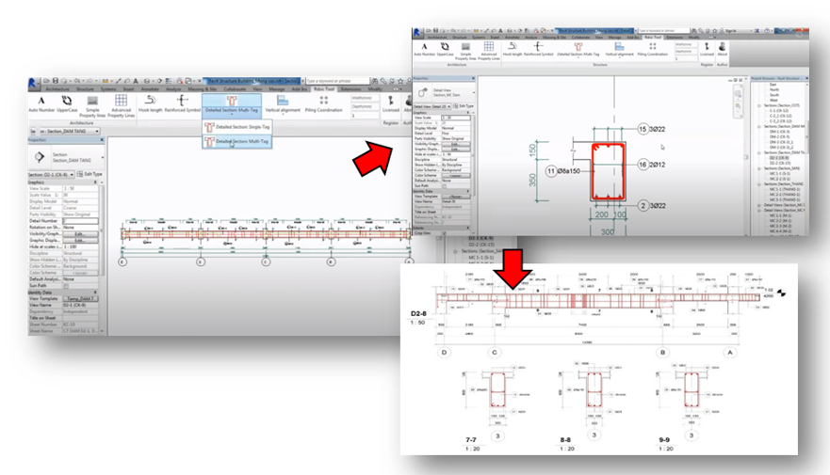Select UpperCase in the Detail View window ribbon
Viewport: 830px width, 475px height.
[x=446, y=50]
